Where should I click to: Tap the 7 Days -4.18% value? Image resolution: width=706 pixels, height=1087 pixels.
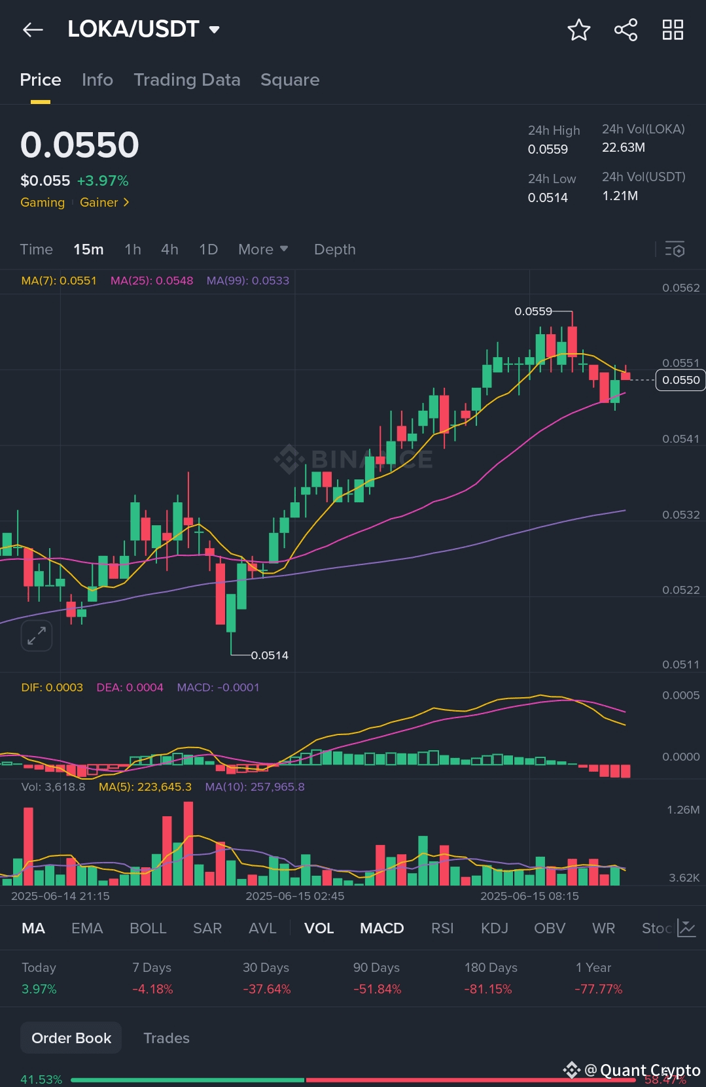(152, 989)
